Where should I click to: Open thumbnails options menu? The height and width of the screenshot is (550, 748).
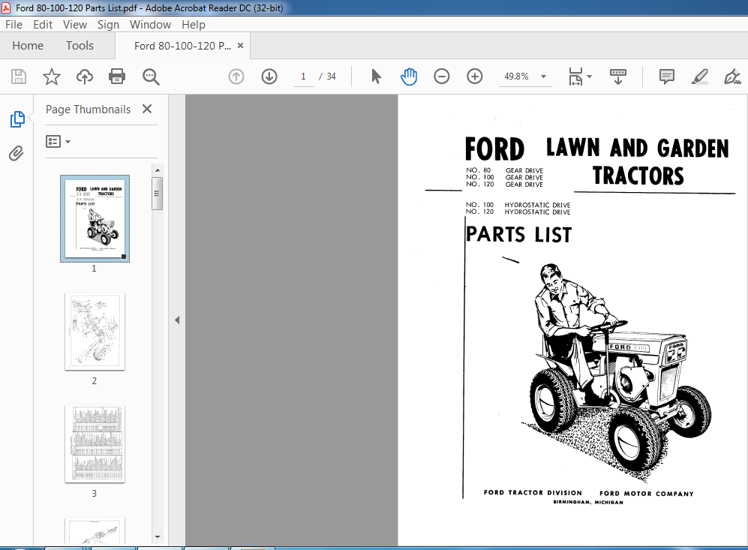click(x=58, y=142)
